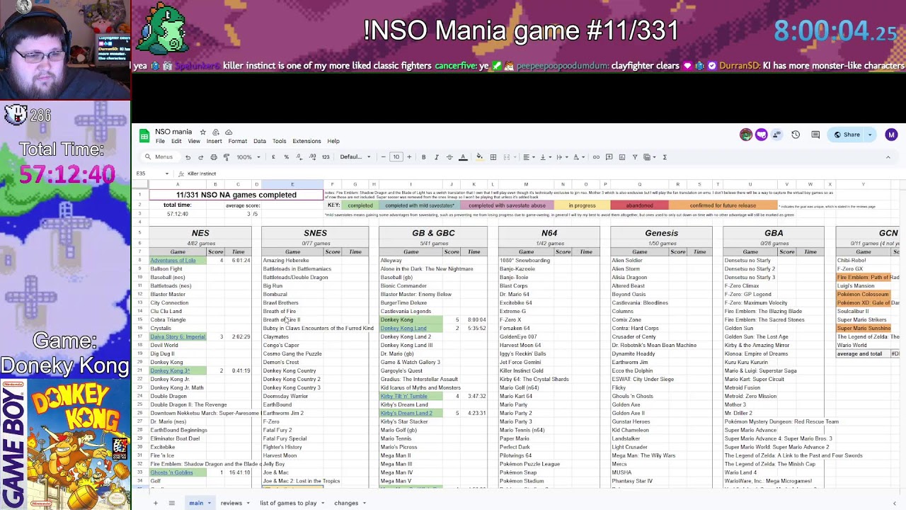
Task: Open horizontal align options
Action: pos(528,157)
